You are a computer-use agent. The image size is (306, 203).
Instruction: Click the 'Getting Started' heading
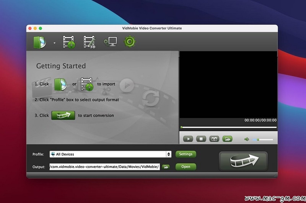61,66
